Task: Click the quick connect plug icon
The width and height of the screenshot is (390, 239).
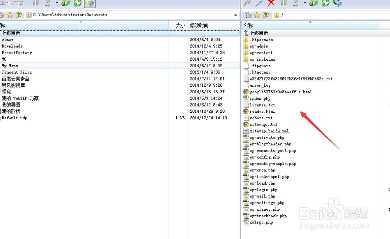Action: [259, 3]
